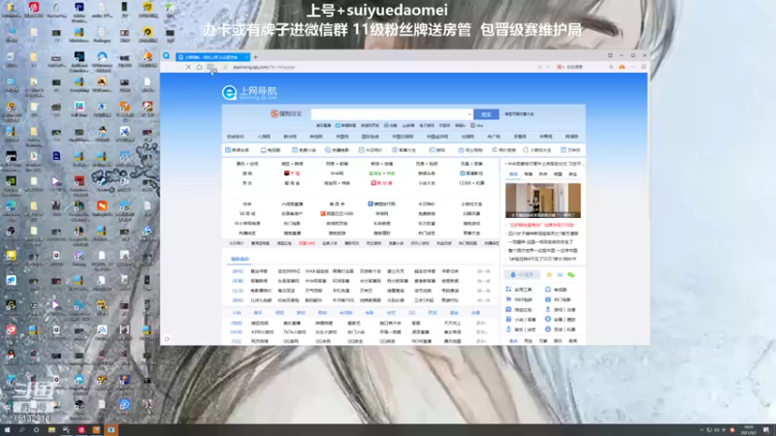Click the blue 搜索 button
Image resolution: width=776 pixels, height=436 pixels.
point(486,114)
